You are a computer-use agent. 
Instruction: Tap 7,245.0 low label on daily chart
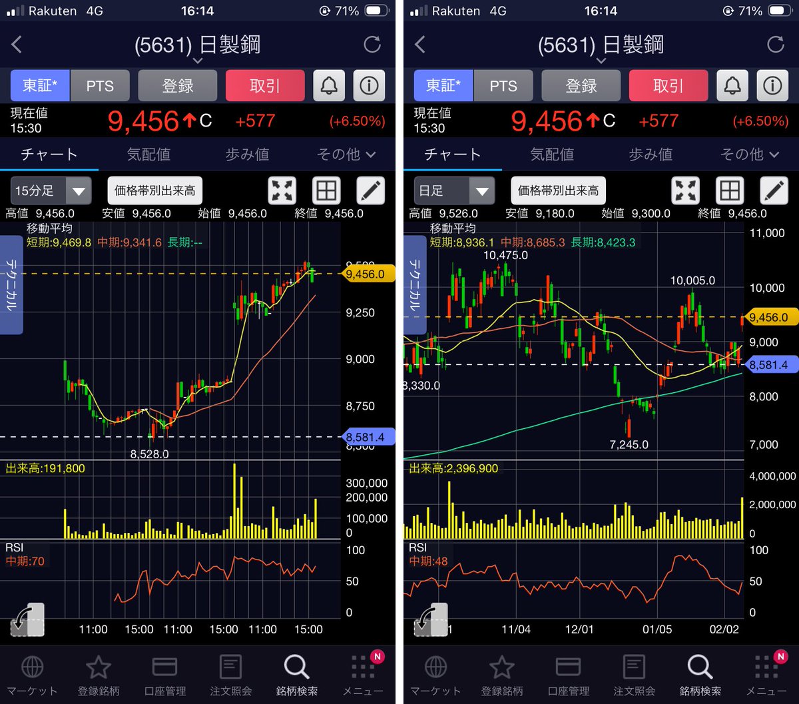(629, 444)
